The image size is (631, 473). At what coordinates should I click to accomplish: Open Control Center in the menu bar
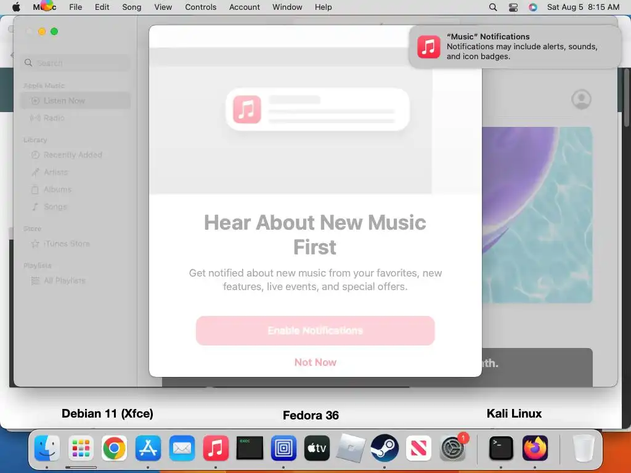point(513,7)
